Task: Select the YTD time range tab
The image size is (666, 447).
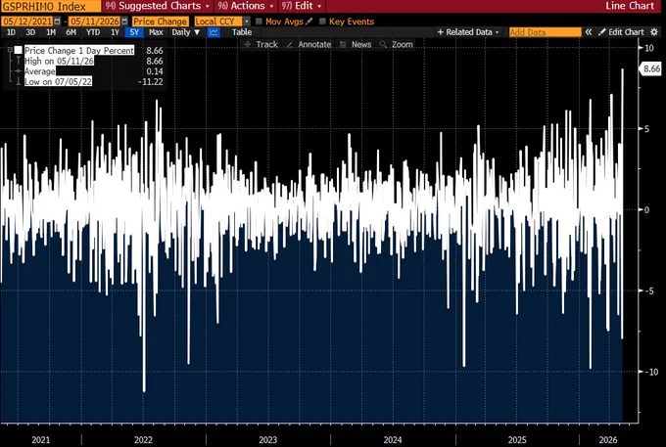Action: 93,32
